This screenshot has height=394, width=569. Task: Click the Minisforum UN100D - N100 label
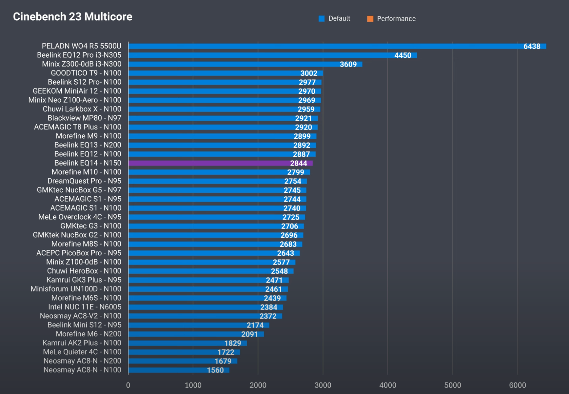point(76,289)
